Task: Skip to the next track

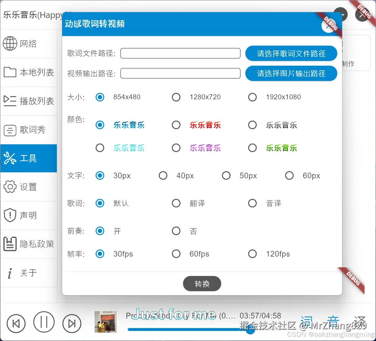Action: tap(72, 323)
